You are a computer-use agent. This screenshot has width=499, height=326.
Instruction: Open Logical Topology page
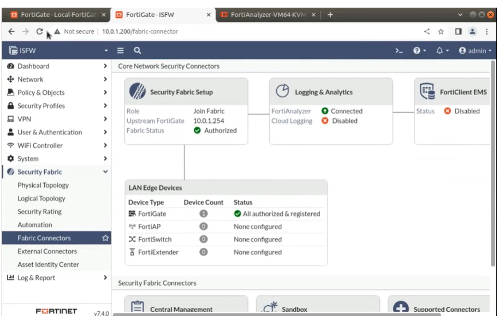(41, 198)
